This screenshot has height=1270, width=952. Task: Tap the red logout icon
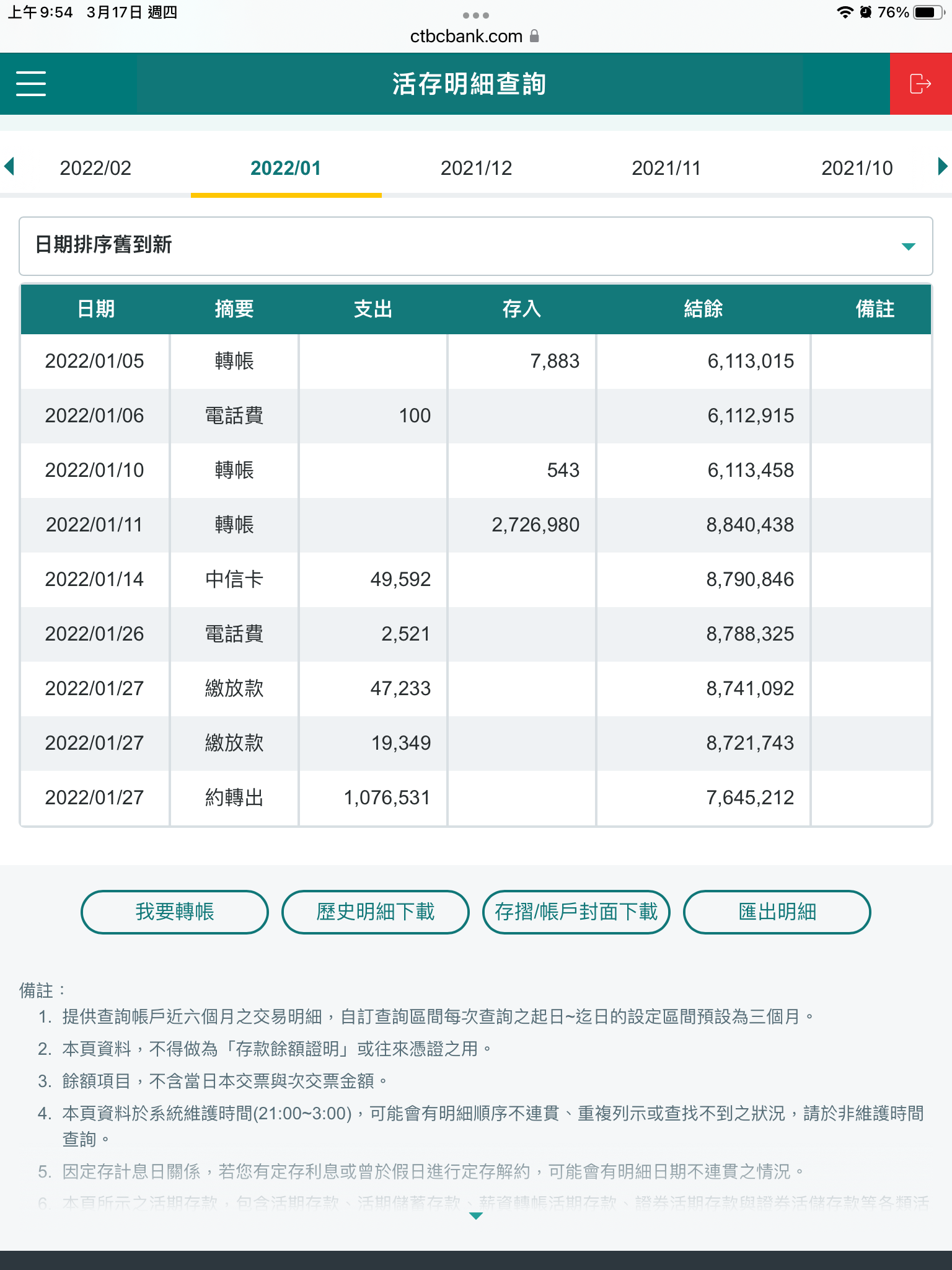pyautogui.click(x=920, y=84)
